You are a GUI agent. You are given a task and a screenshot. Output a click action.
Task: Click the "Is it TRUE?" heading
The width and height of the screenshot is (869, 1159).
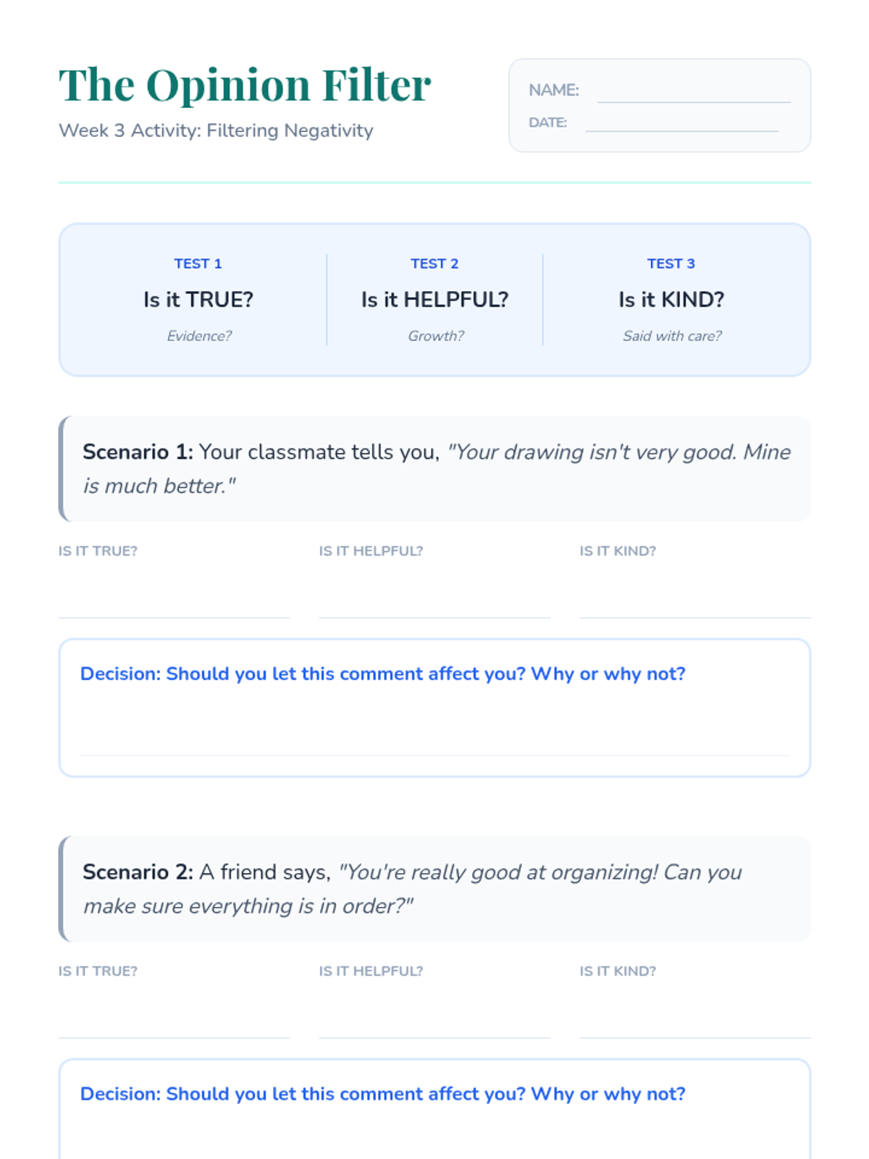(x=198, y=299)
